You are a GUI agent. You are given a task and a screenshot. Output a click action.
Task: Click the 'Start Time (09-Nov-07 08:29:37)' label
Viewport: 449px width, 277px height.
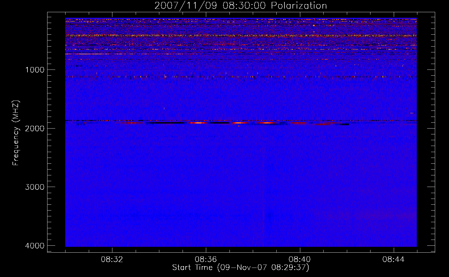241,268
